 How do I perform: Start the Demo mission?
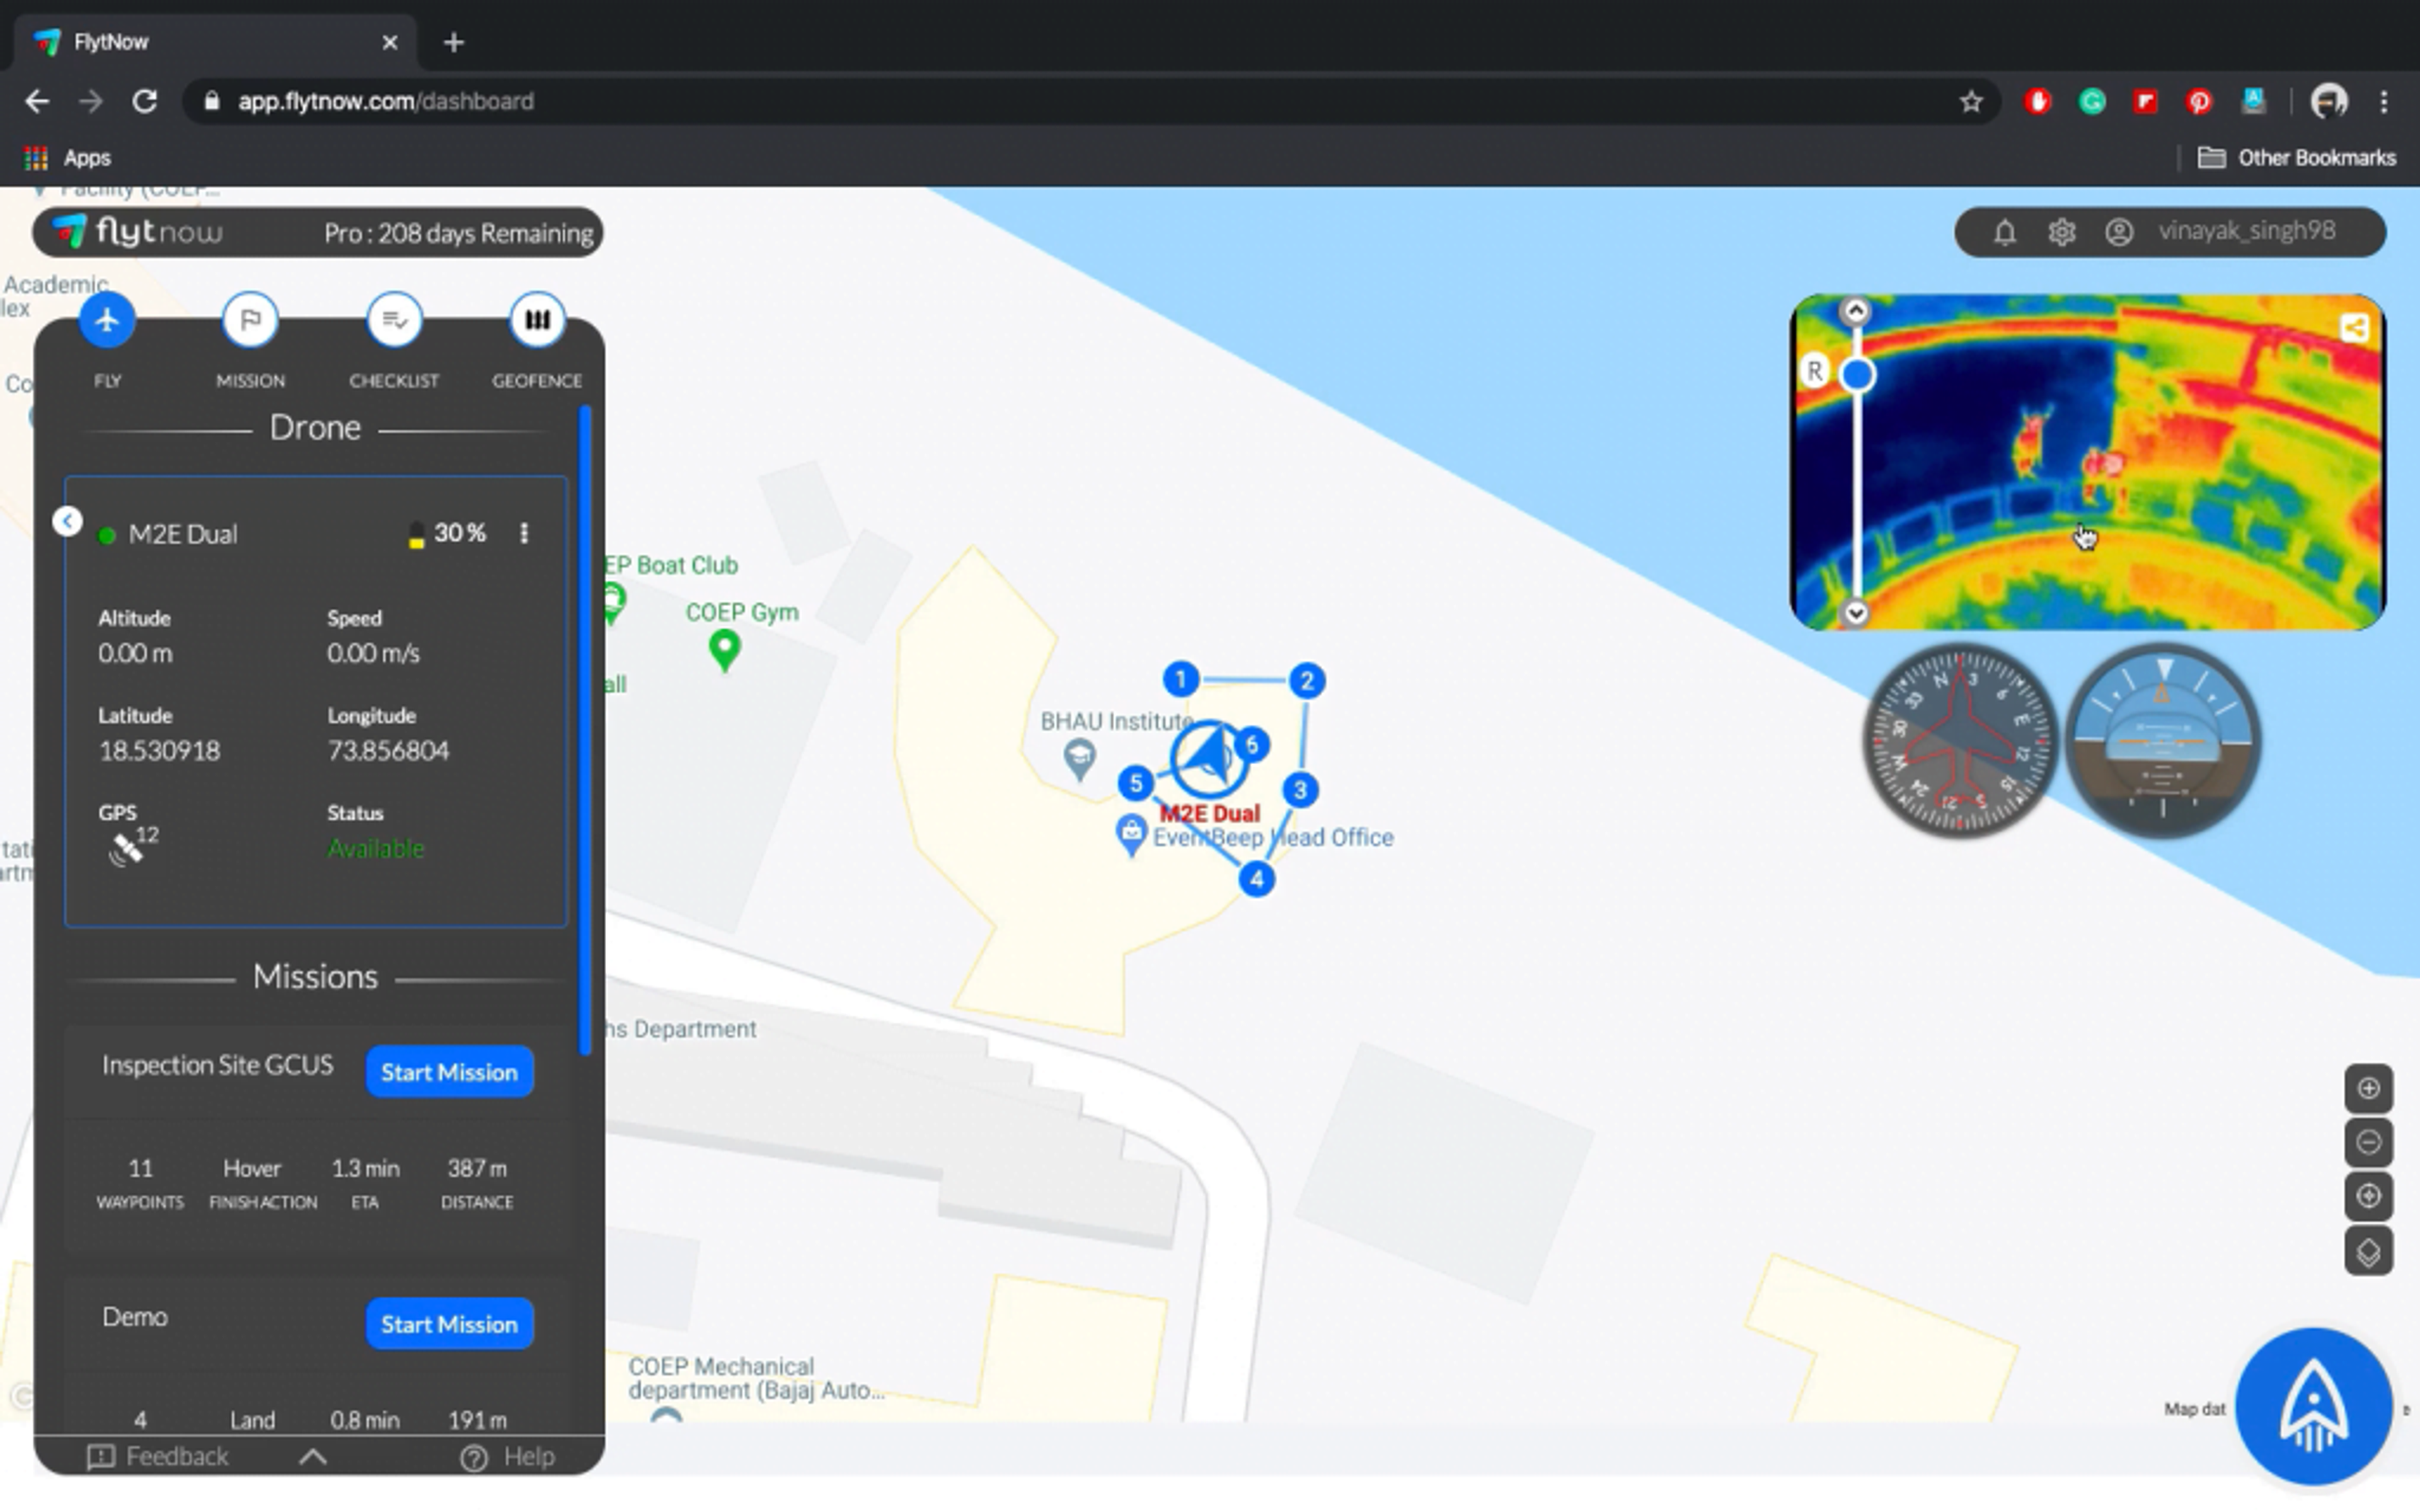449,1324
